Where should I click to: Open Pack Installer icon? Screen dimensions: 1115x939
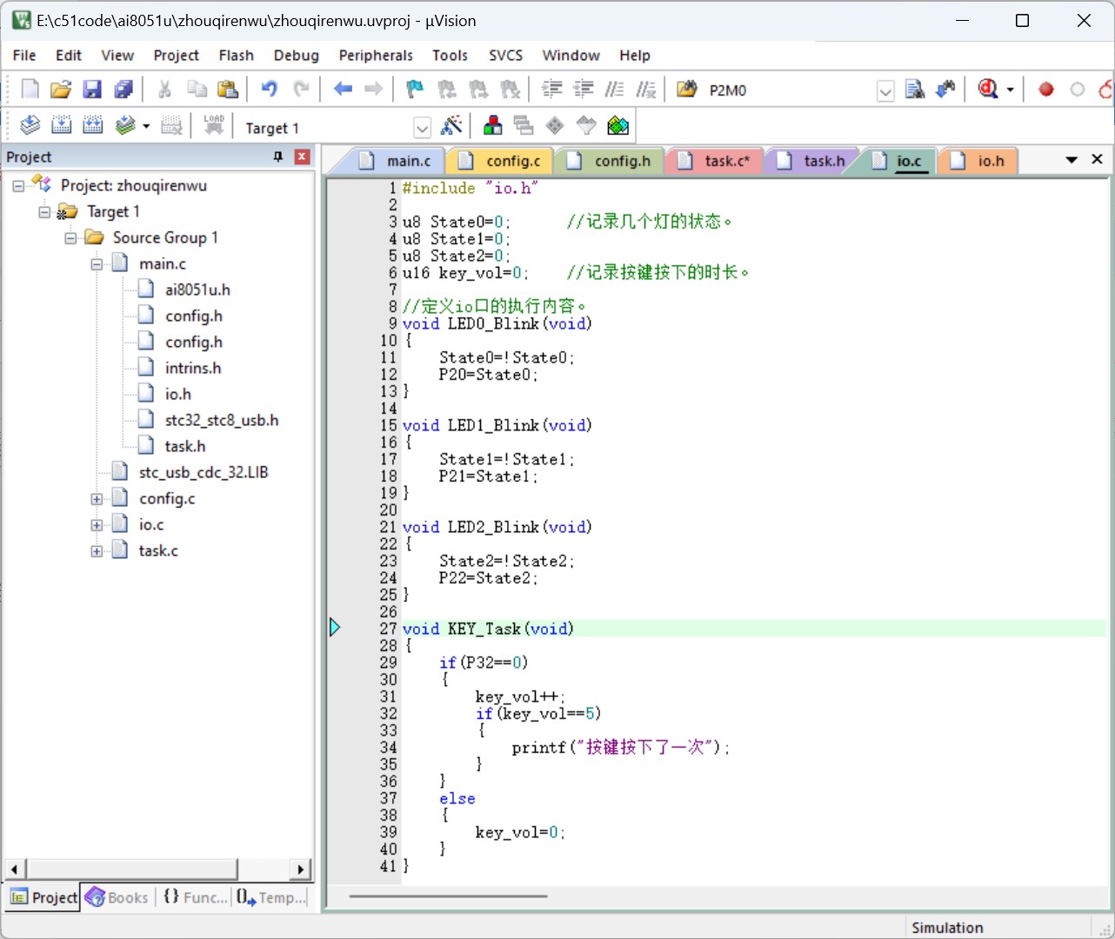(618, 126)
